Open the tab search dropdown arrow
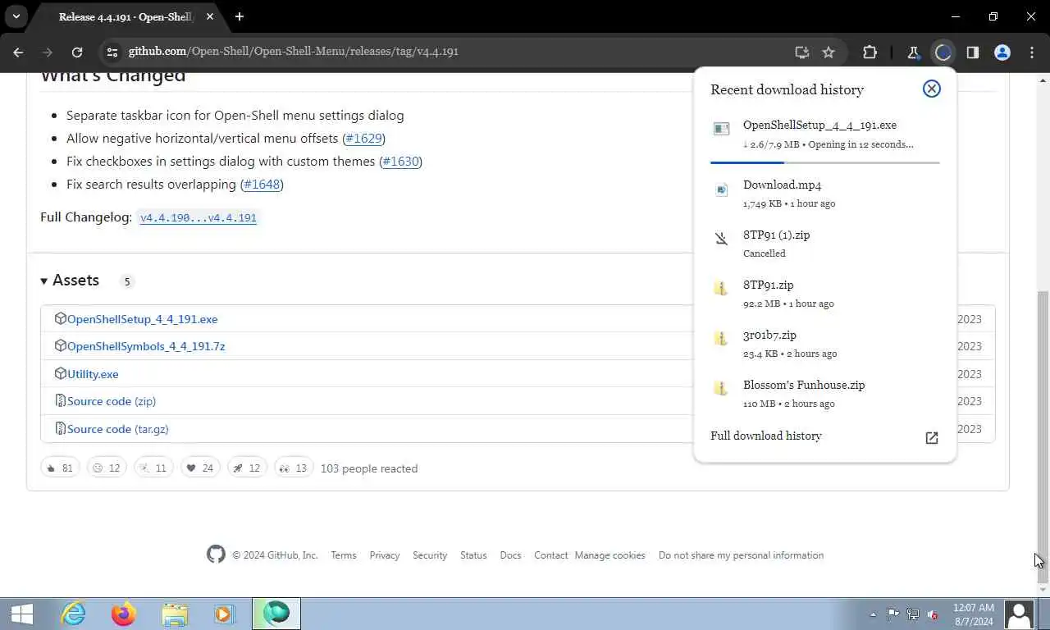Screen dimensions: 1050x630 pos(16,16)
